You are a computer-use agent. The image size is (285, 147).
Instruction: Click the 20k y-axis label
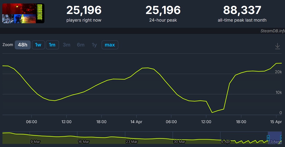tap(278, 72)
